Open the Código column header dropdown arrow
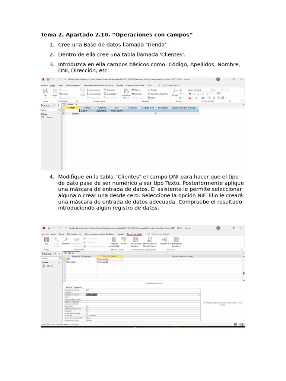This screenshot has width=286, height=381. coord(79,108)
